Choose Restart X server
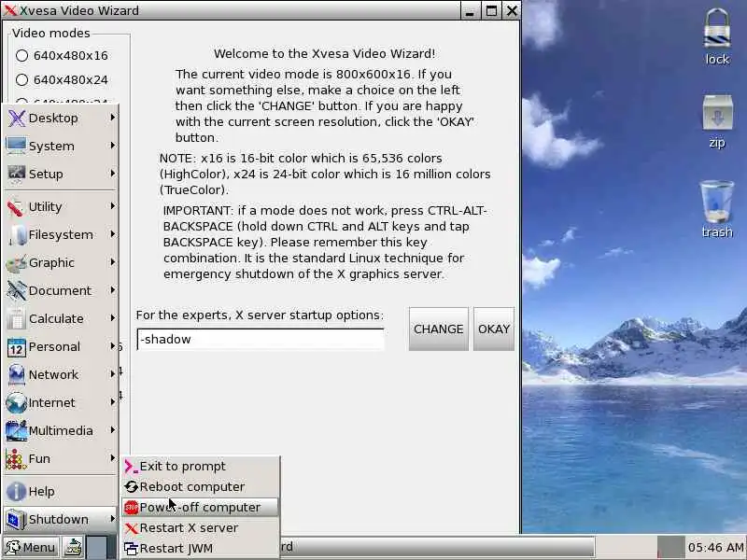 201,528
